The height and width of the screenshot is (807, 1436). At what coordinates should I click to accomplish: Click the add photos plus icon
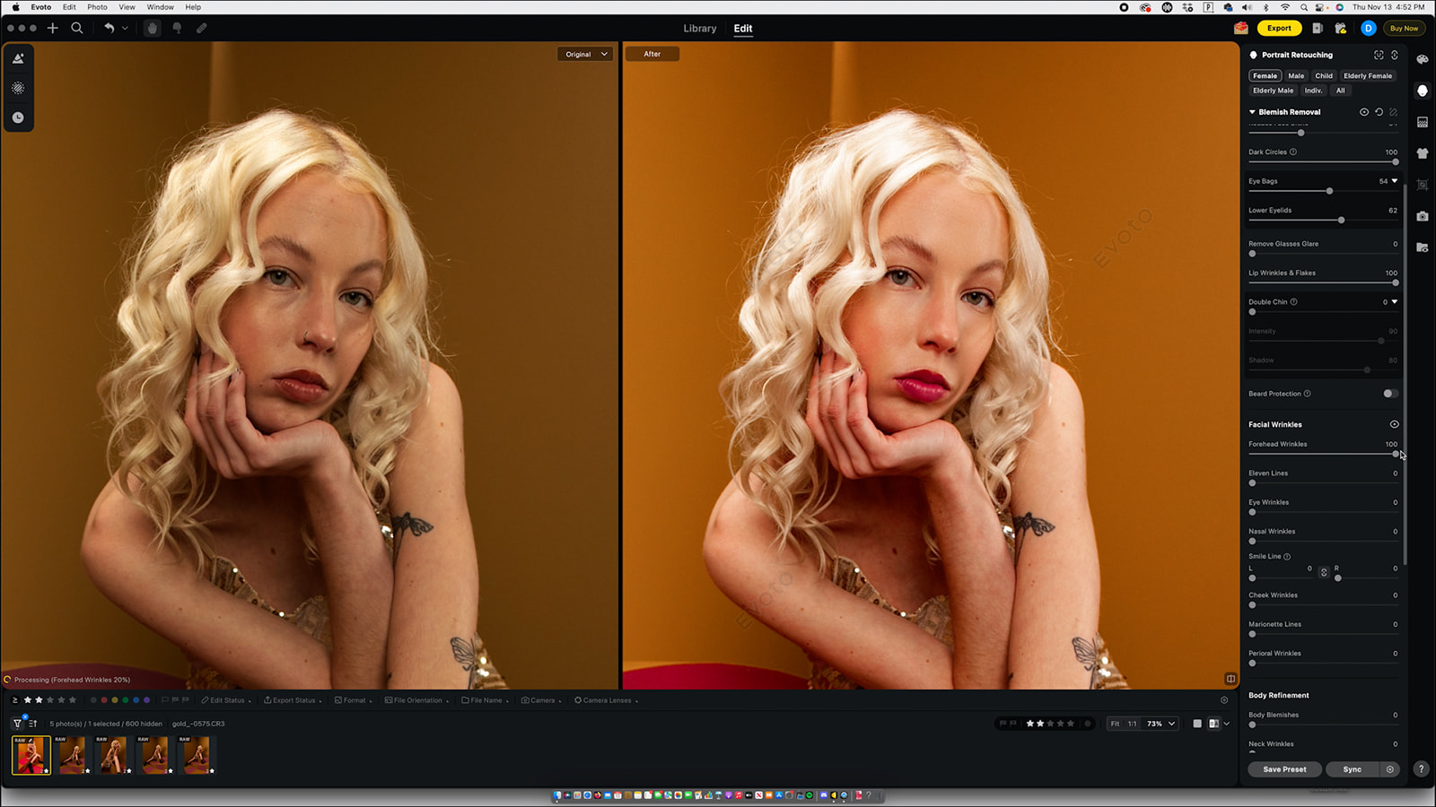tap(53, 28)
